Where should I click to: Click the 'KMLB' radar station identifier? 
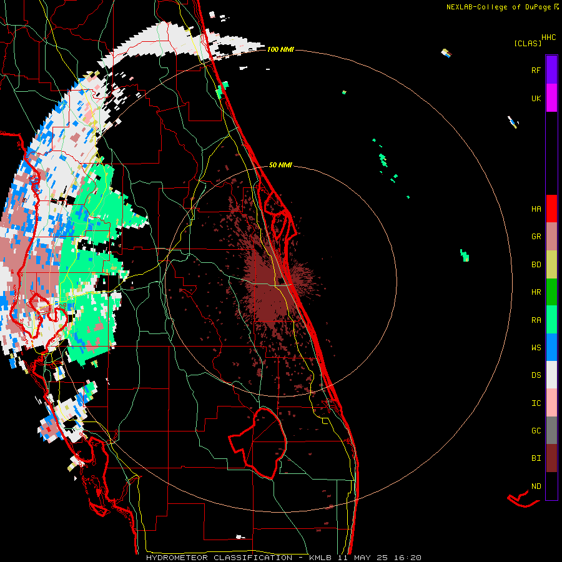[x=320, y=558]
